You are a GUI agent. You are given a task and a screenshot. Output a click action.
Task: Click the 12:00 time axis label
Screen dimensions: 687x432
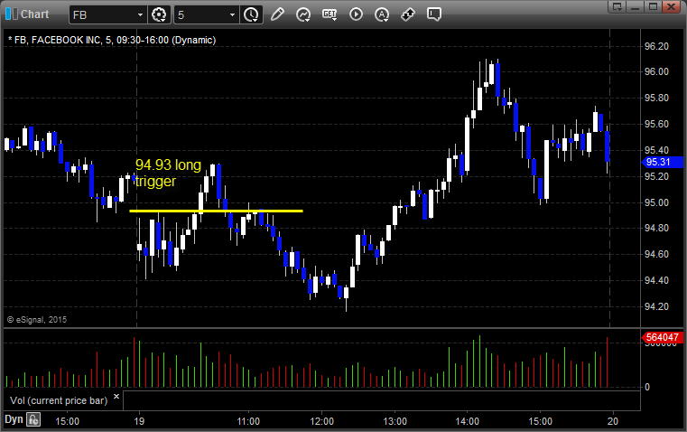322,421
